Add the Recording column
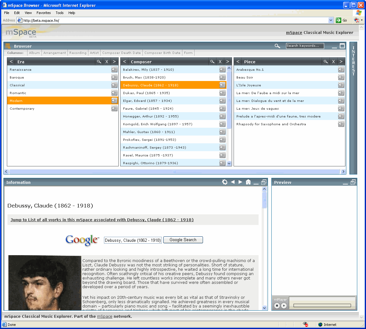This screenshot has width=366, height=329. point(78,53)
